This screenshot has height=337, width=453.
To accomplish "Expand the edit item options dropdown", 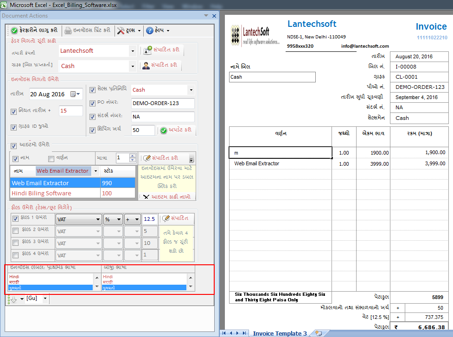I will coord(191,159).
